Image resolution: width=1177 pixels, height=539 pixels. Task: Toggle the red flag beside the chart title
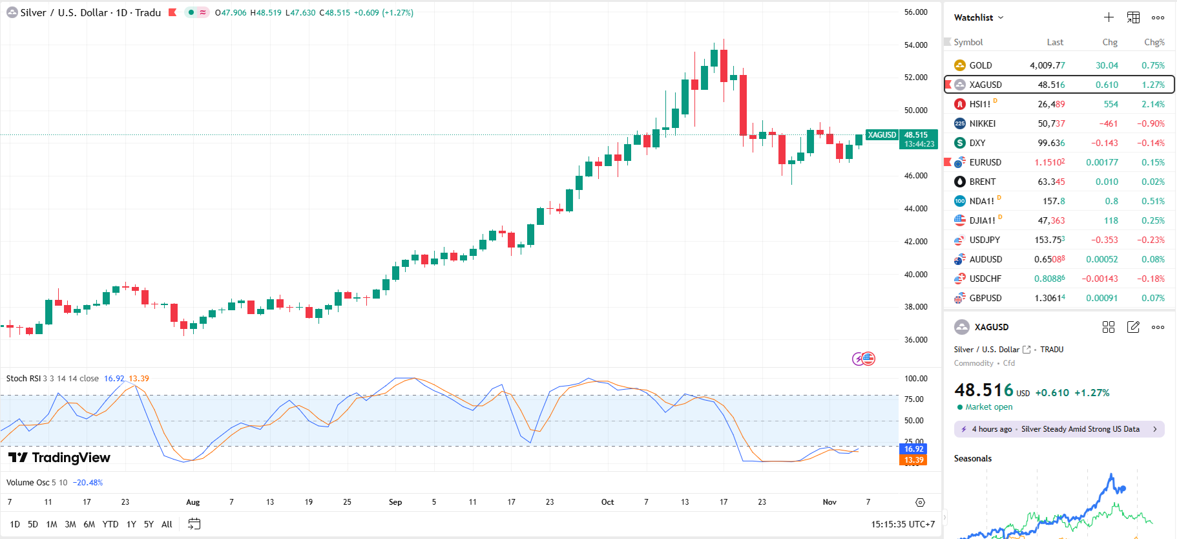click(172, 12)
